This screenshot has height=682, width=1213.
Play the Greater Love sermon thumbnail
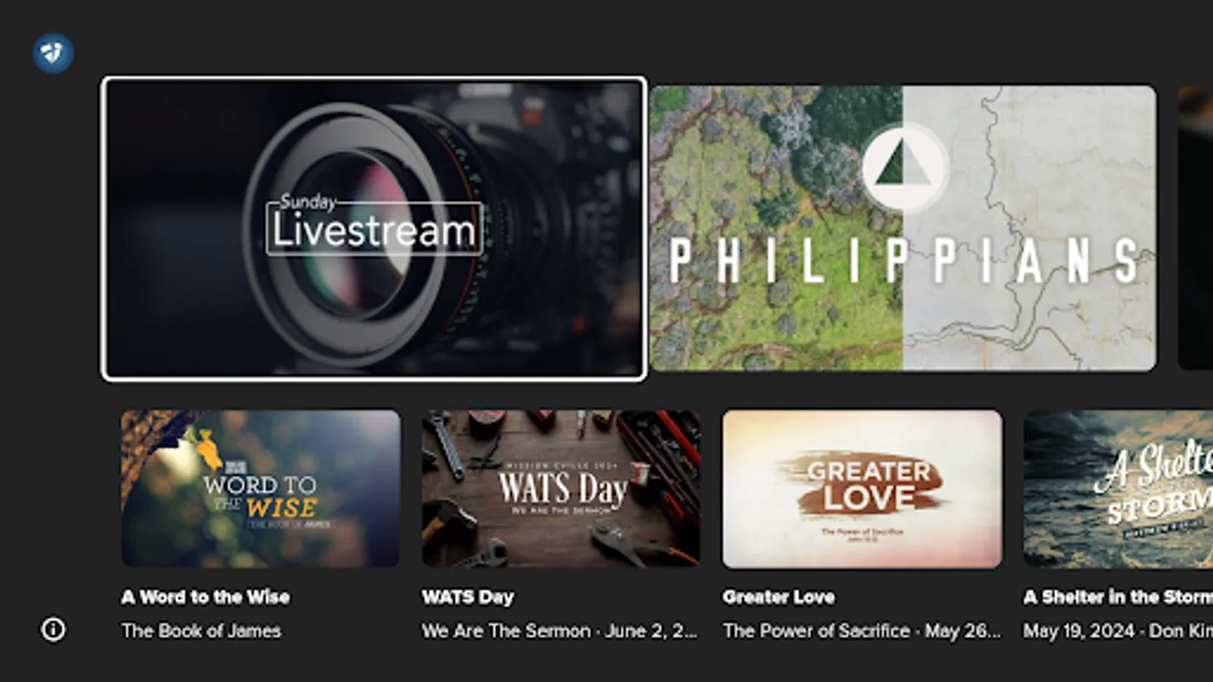point(861,488)
